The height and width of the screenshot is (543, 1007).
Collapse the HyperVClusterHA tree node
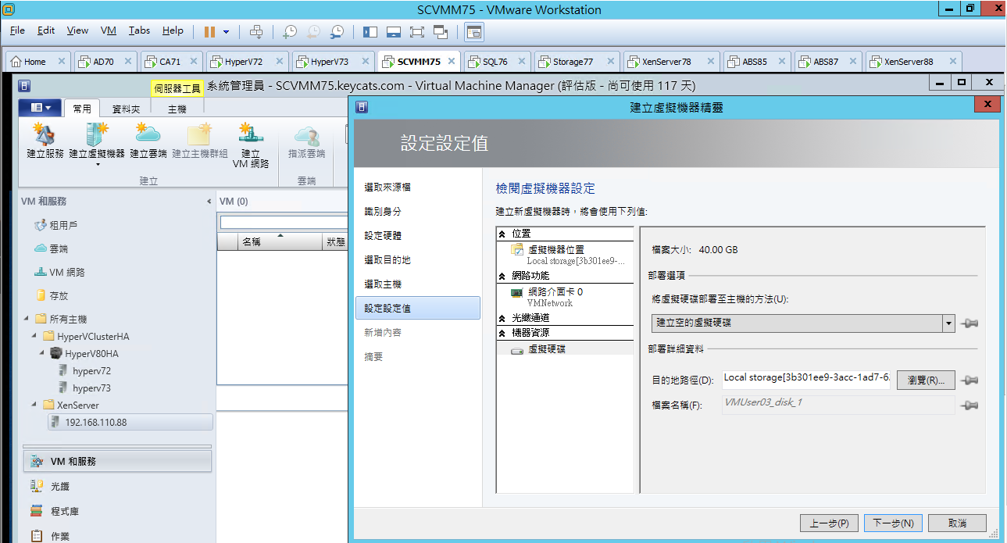[x=34, y=336]
